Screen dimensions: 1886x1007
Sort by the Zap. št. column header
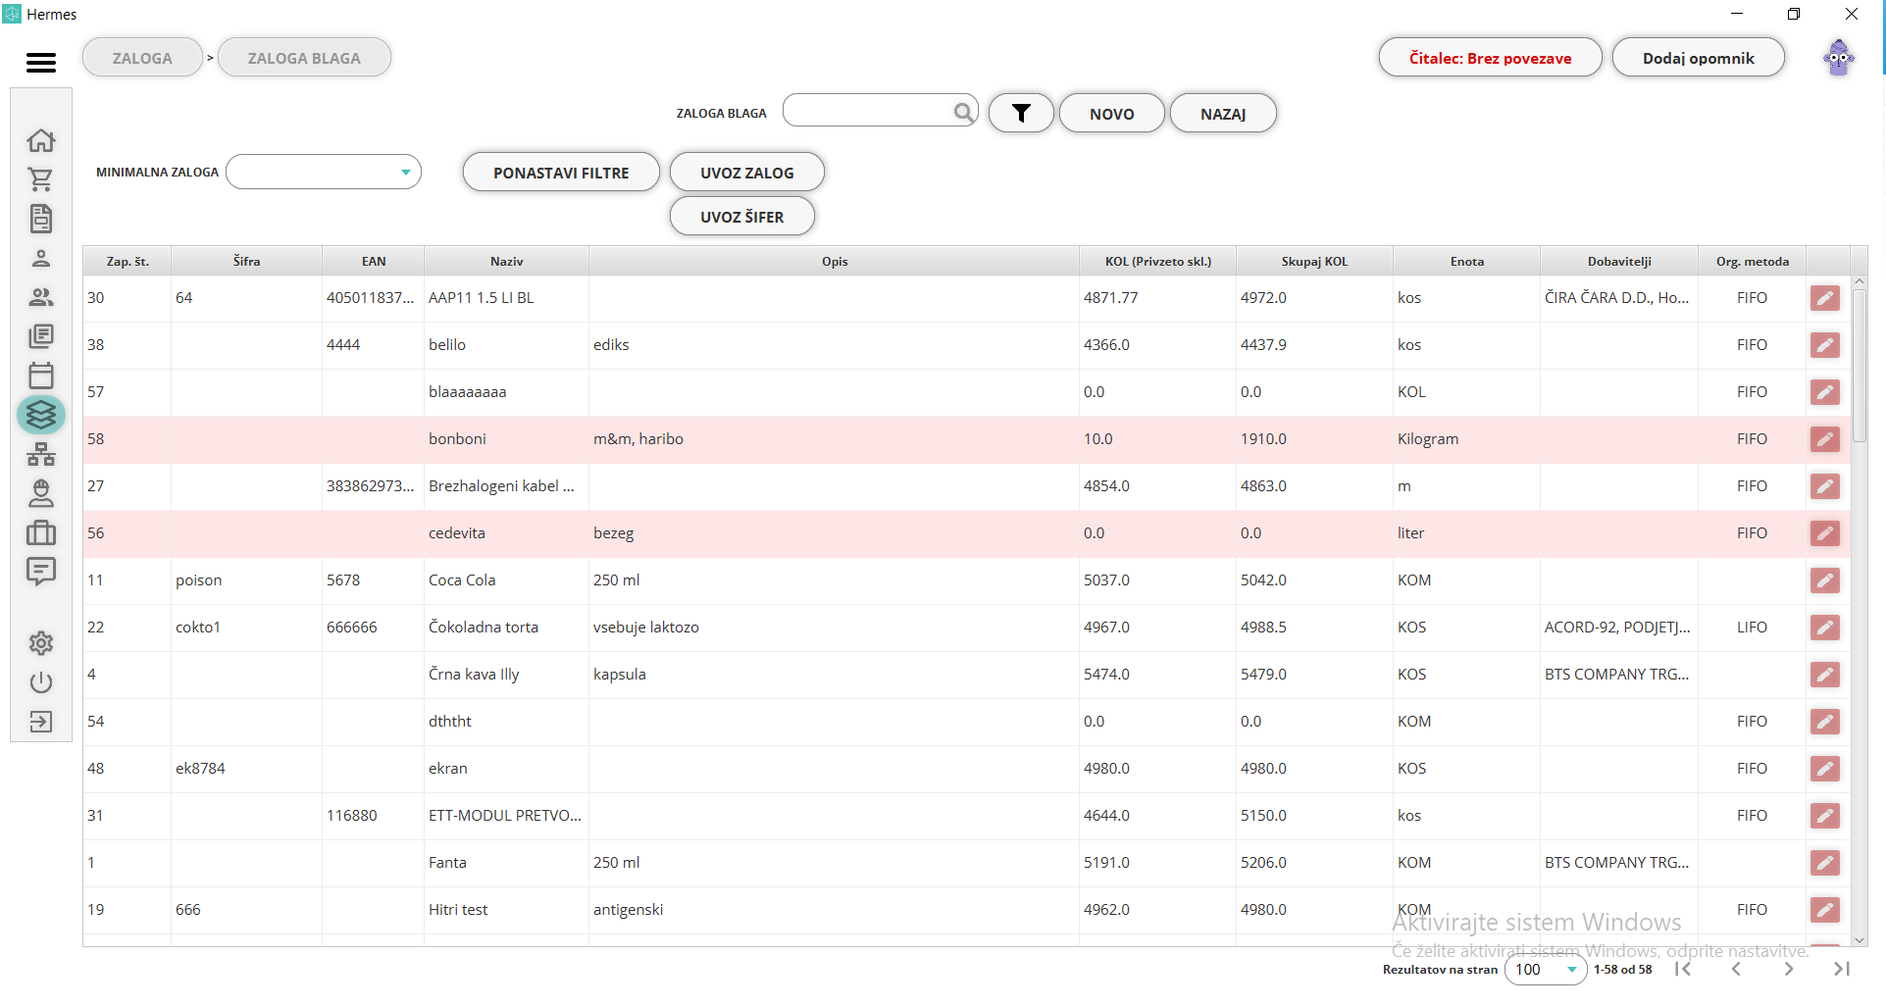127,261
